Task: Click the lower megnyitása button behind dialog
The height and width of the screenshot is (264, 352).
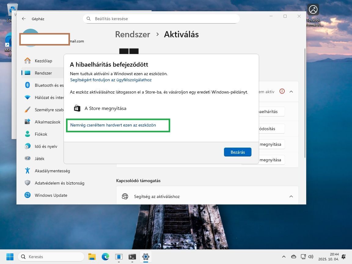Action: pos(272,160)
